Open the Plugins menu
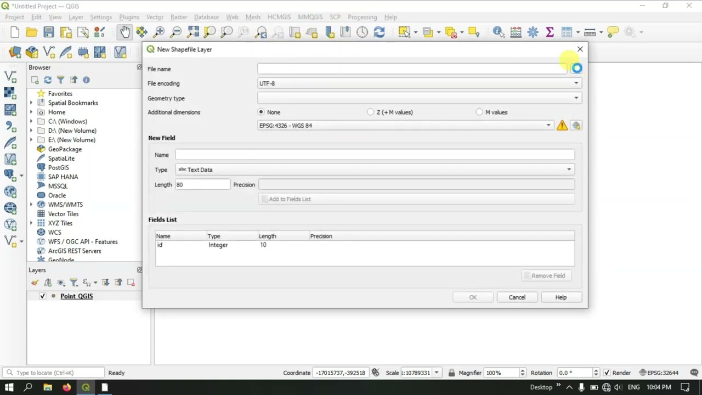 [129, 17]
